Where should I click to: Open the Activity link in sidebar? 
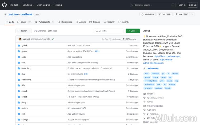pos(150,102)
